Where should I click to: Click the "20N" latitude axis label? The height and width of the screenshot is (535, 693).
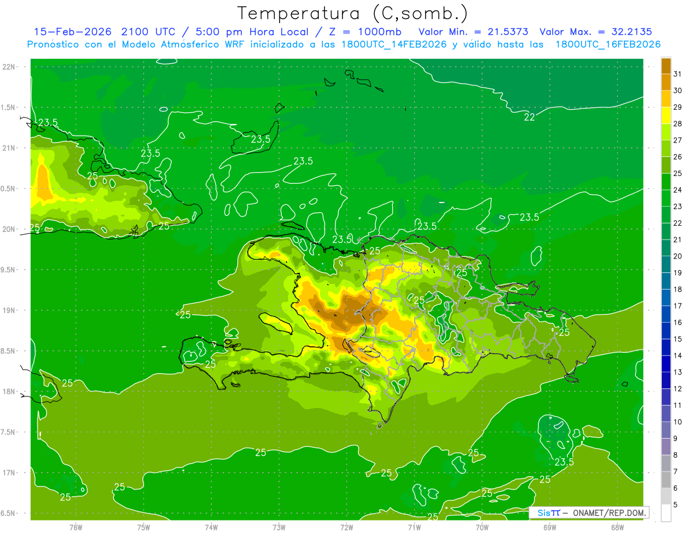click(8, 229)
